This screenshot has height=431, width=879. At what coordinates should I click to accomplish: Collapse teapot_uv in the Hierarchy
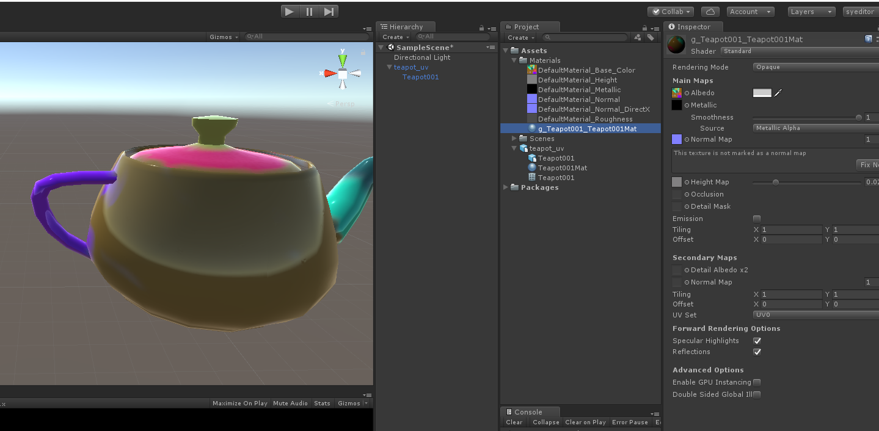pyautogui.click(x=389, y=67)
